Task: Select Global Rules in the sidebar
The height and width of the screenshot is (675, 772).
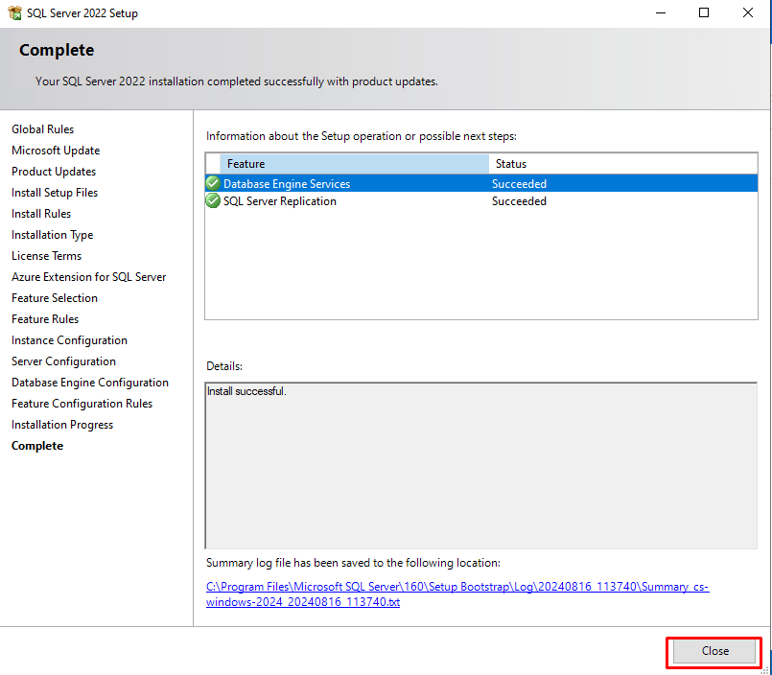Action: click(42, 129)
